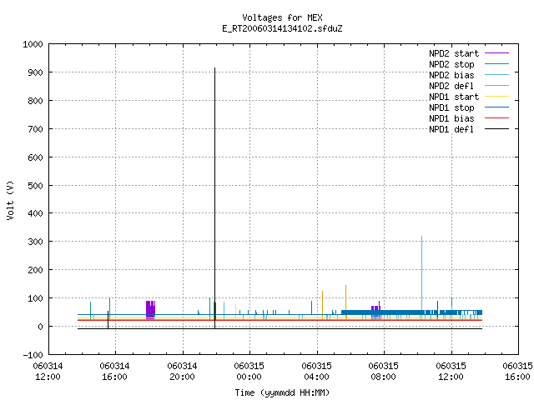Image resolution: width=534 pixels, height=400 pixels.
Task: Click the 700 y-axis tick label
Action: point(35,129)
